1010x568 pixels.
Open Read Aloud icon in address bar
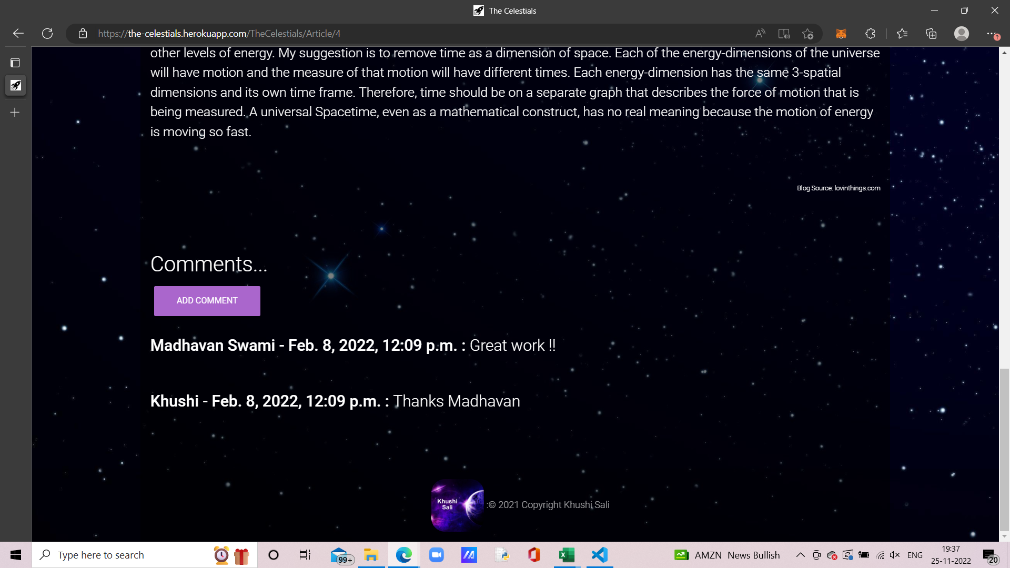pos(760,34)
